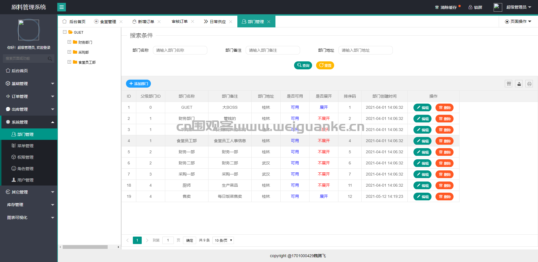Click the clear cache 清除缓存 icon

(x=437, y=7)
